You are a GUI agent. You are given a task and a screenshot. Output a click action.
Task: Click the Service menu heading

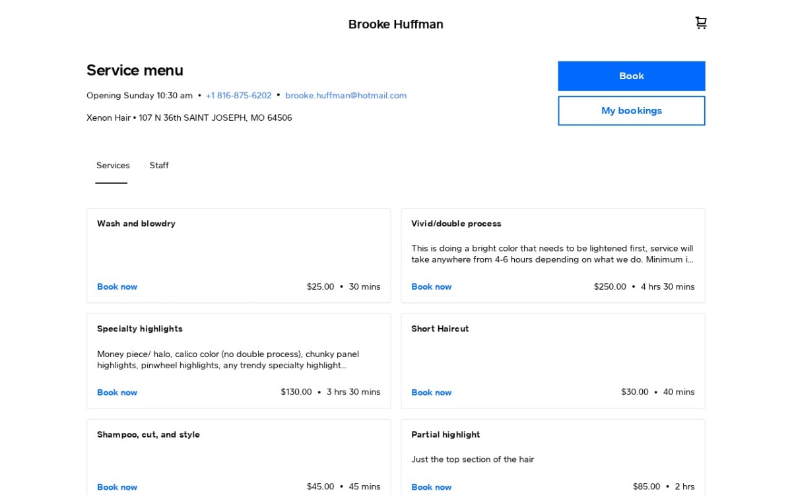coord(135,71)
